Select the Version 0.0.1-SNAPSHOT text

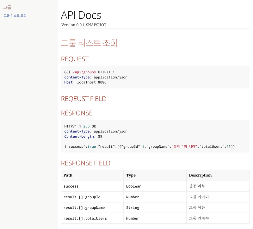click(x=83, y=25)
